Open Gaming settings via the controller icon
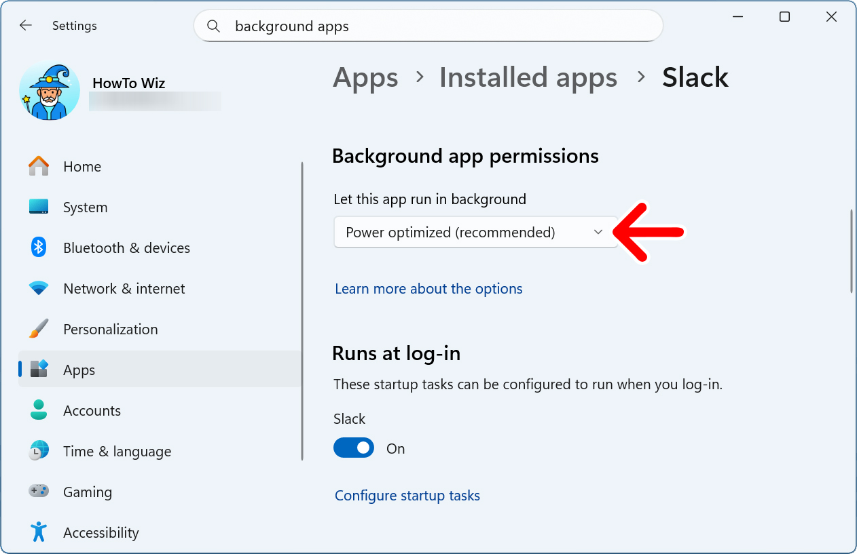This screenshot has width=857, height=554. (x=39, y=492)
